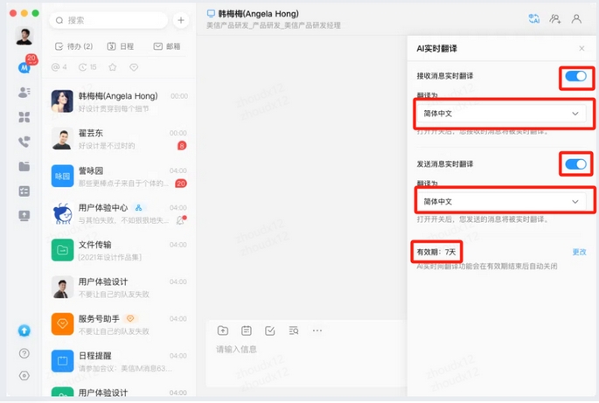Click the add member icon in chat header
Screen dimensions: 599x403
pos(555,18)
